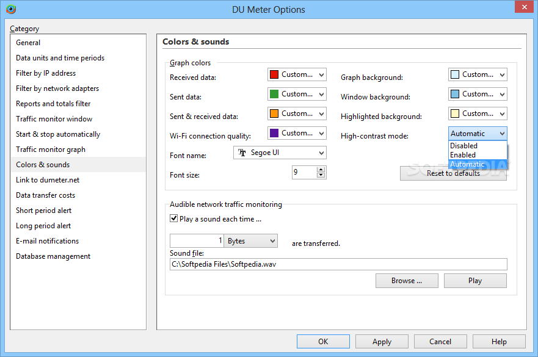The width and height of the screenshot is (538, 357).
Task: Click the red Received data color swatch
Action: (274, 74)
